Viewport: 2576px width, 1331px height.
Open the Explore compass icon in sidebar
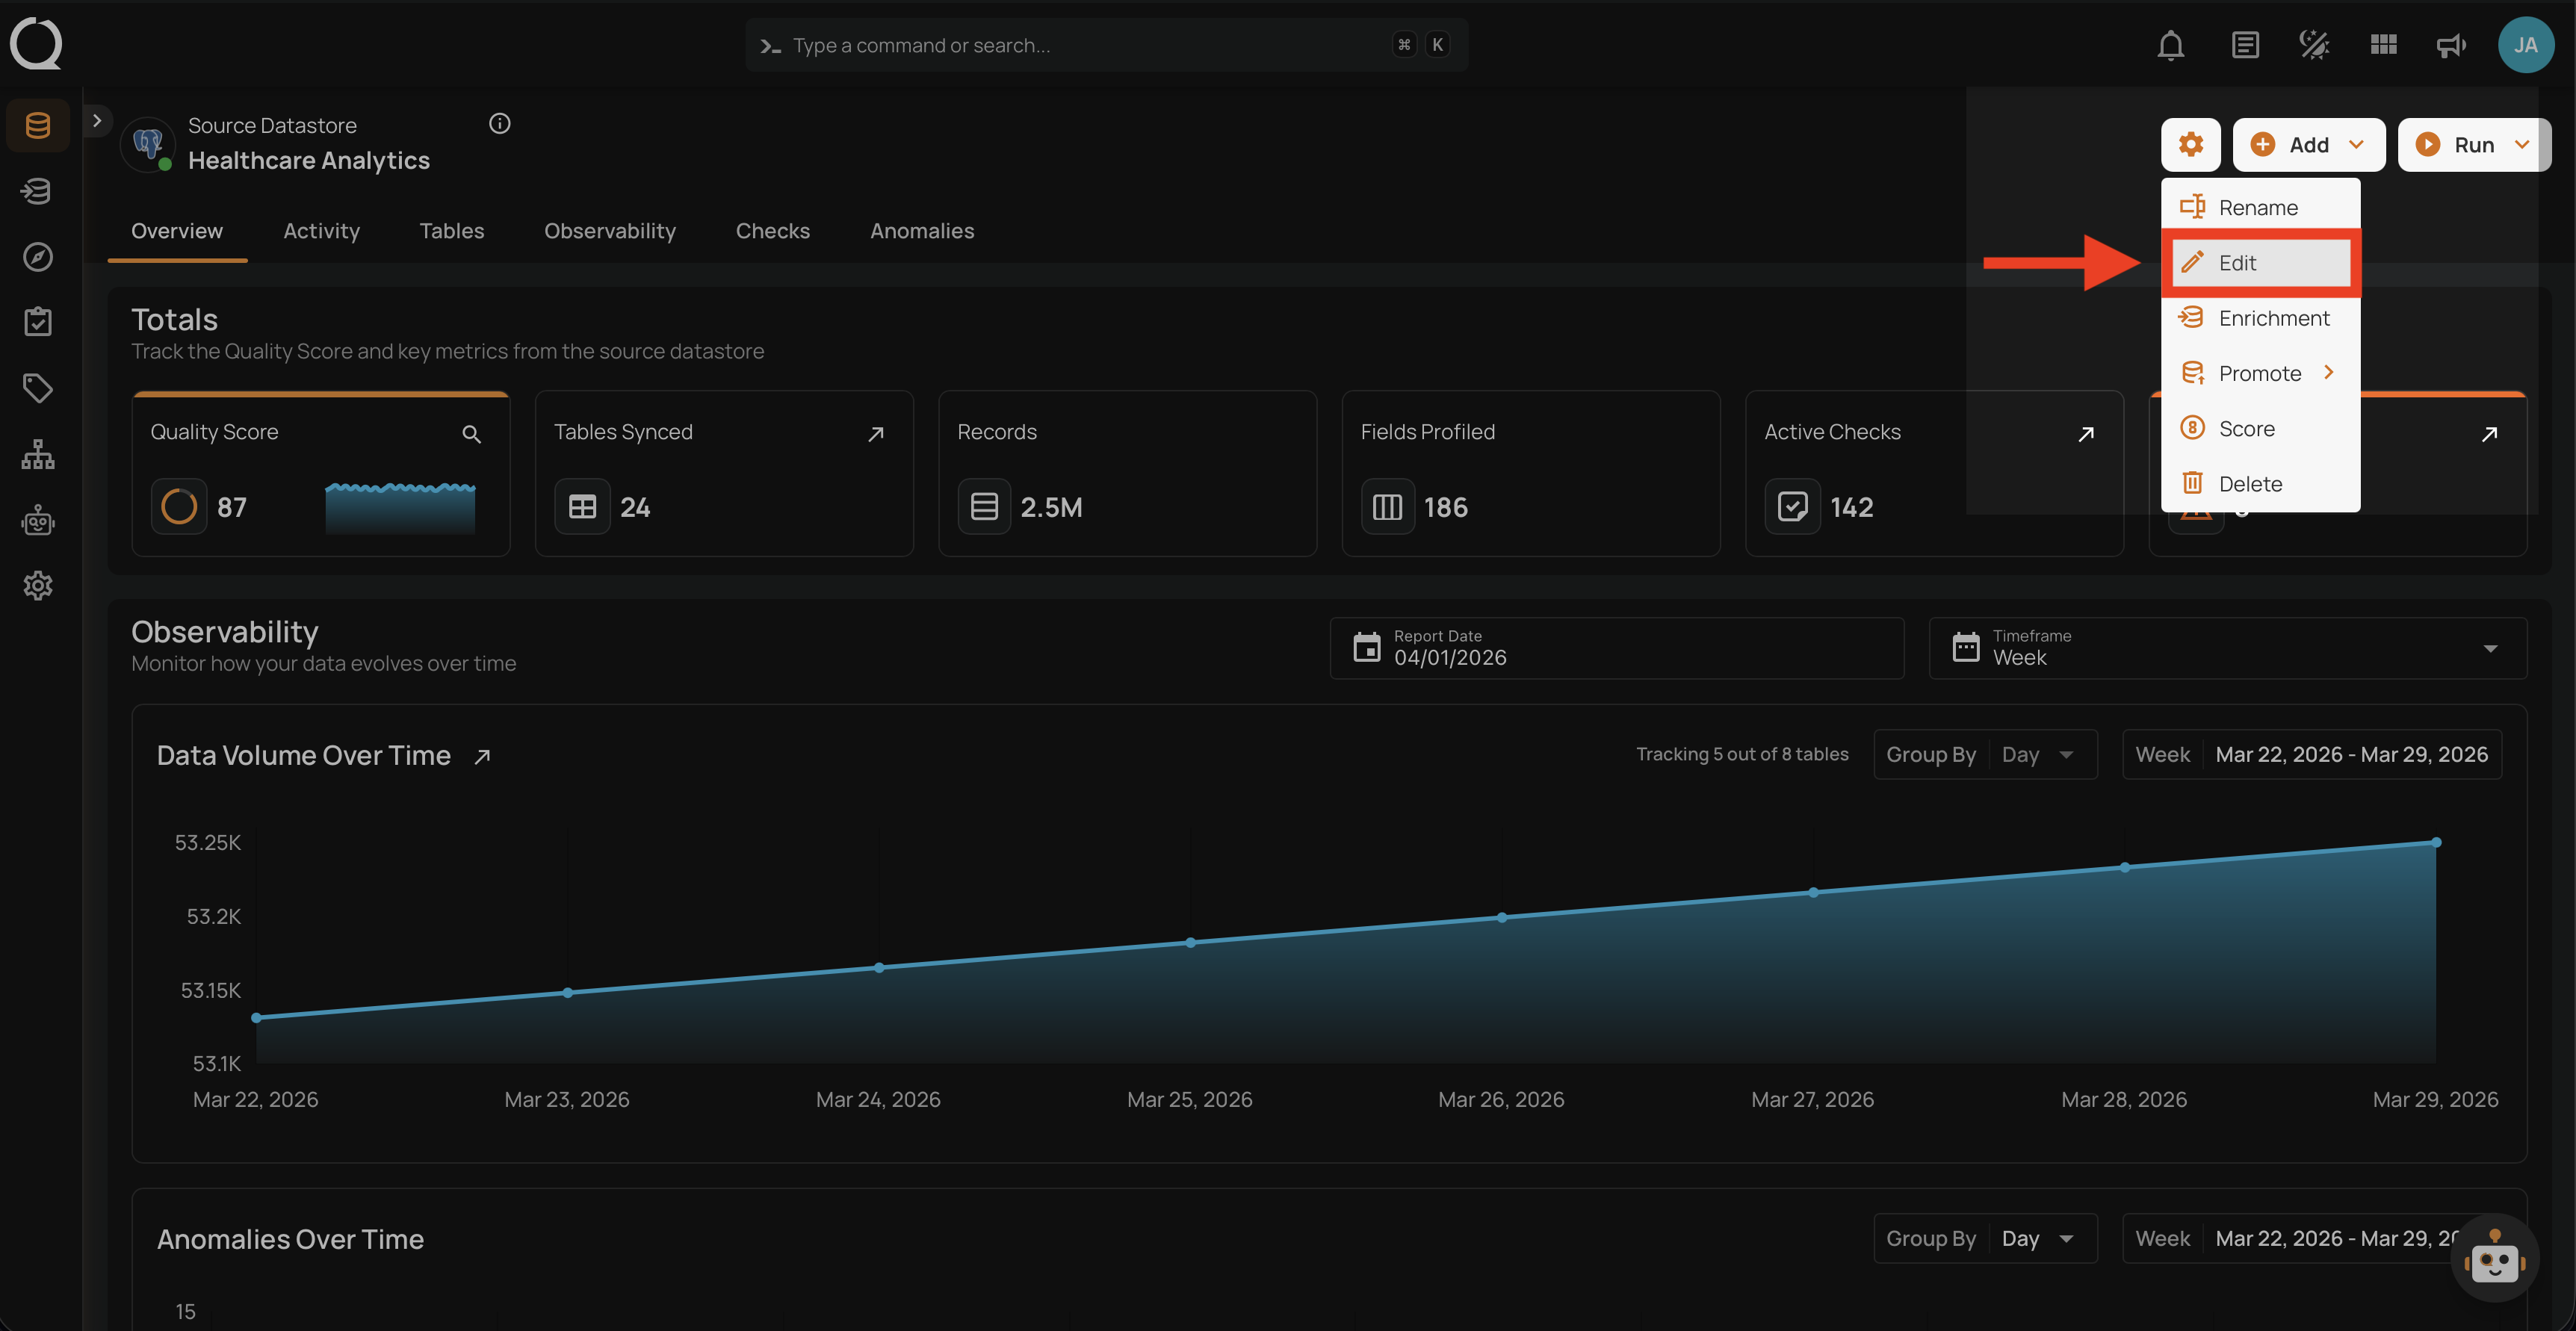pyautogui.click(x=38, y=257)
